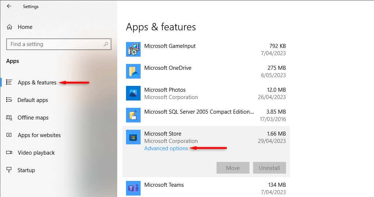Click the 6/05/2023 install date
This screenshot has width=374, height=197.
(273, 75)
